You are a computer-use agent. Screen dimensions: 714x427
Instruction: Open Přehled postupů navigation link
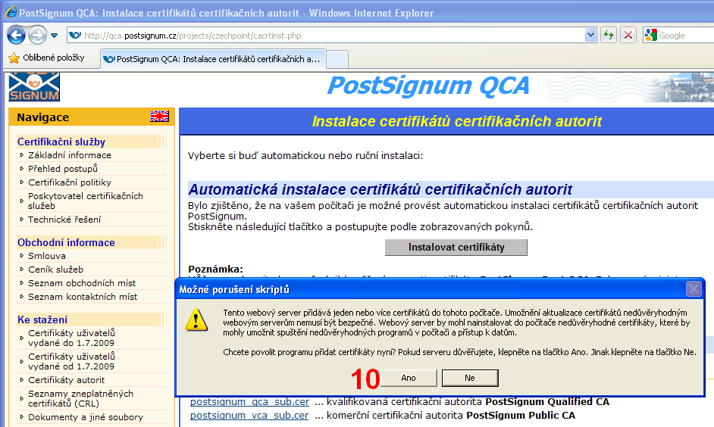coord(63,169)
